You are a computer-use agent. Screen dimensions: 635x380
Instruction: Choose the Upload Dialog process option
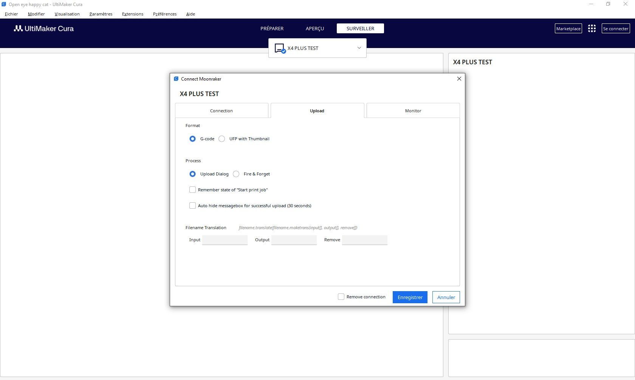pyautogui.click(x=192, y=174)
